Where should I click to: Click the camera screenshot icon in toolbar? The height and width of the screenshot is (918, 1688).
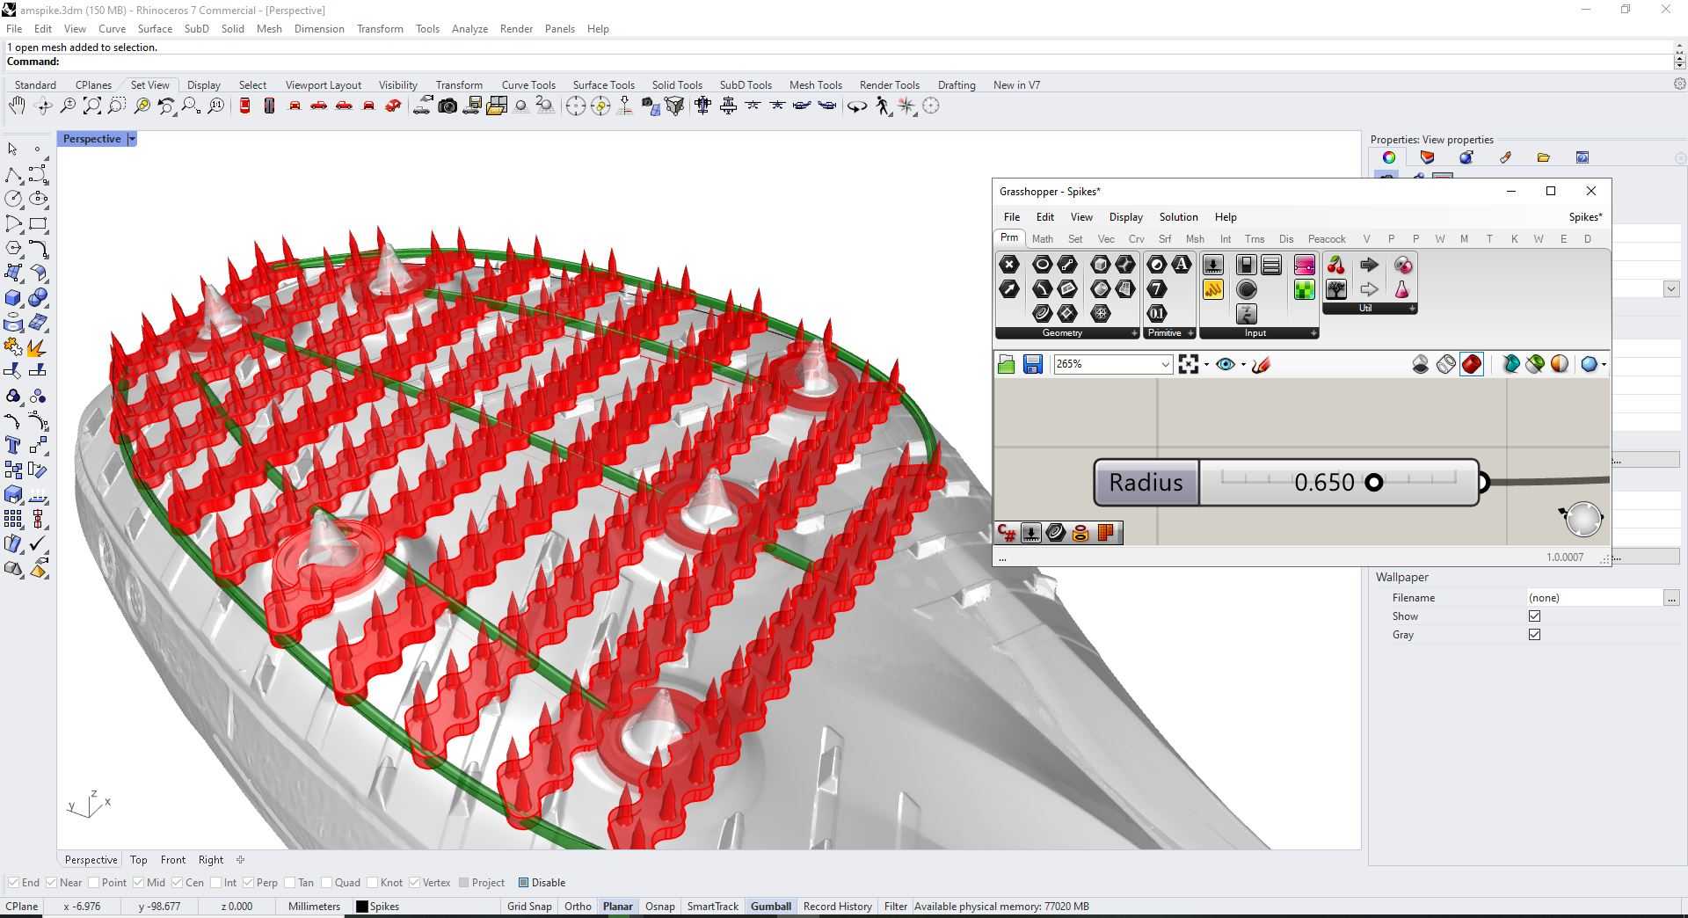[447, 106]
